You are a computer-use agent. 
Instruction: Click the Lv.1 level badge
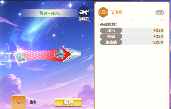point(160,13)
